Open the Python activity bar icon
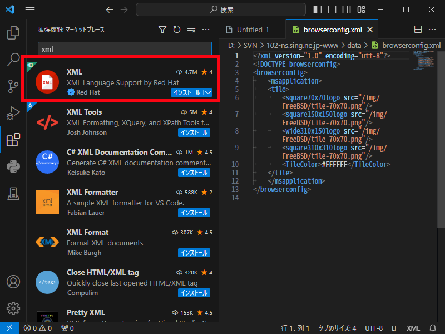This screenshot has height=334, width=445. [13, 166]
